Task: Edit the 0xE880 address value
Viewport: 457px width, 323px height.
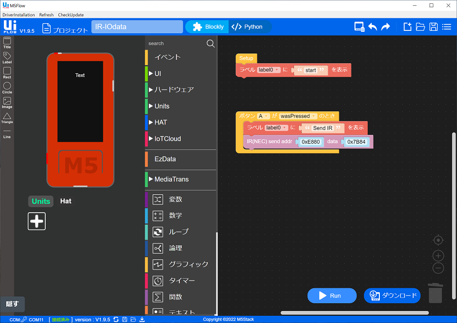Action: click(310, 142)
